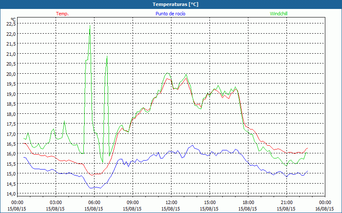This screenshot has width=342, height=213.
Task: Click the '18:00' time axis label
Action: 248,203
